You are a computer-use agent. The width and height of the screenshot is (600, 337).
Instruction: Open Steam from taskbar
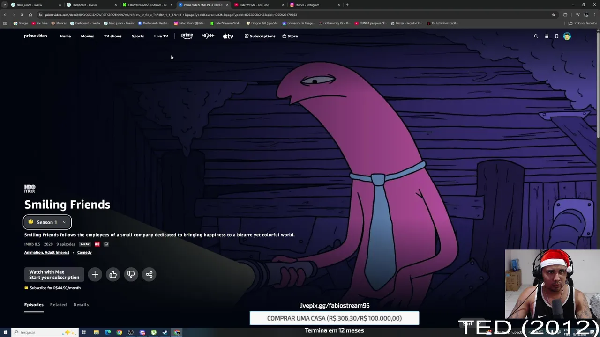165,332
